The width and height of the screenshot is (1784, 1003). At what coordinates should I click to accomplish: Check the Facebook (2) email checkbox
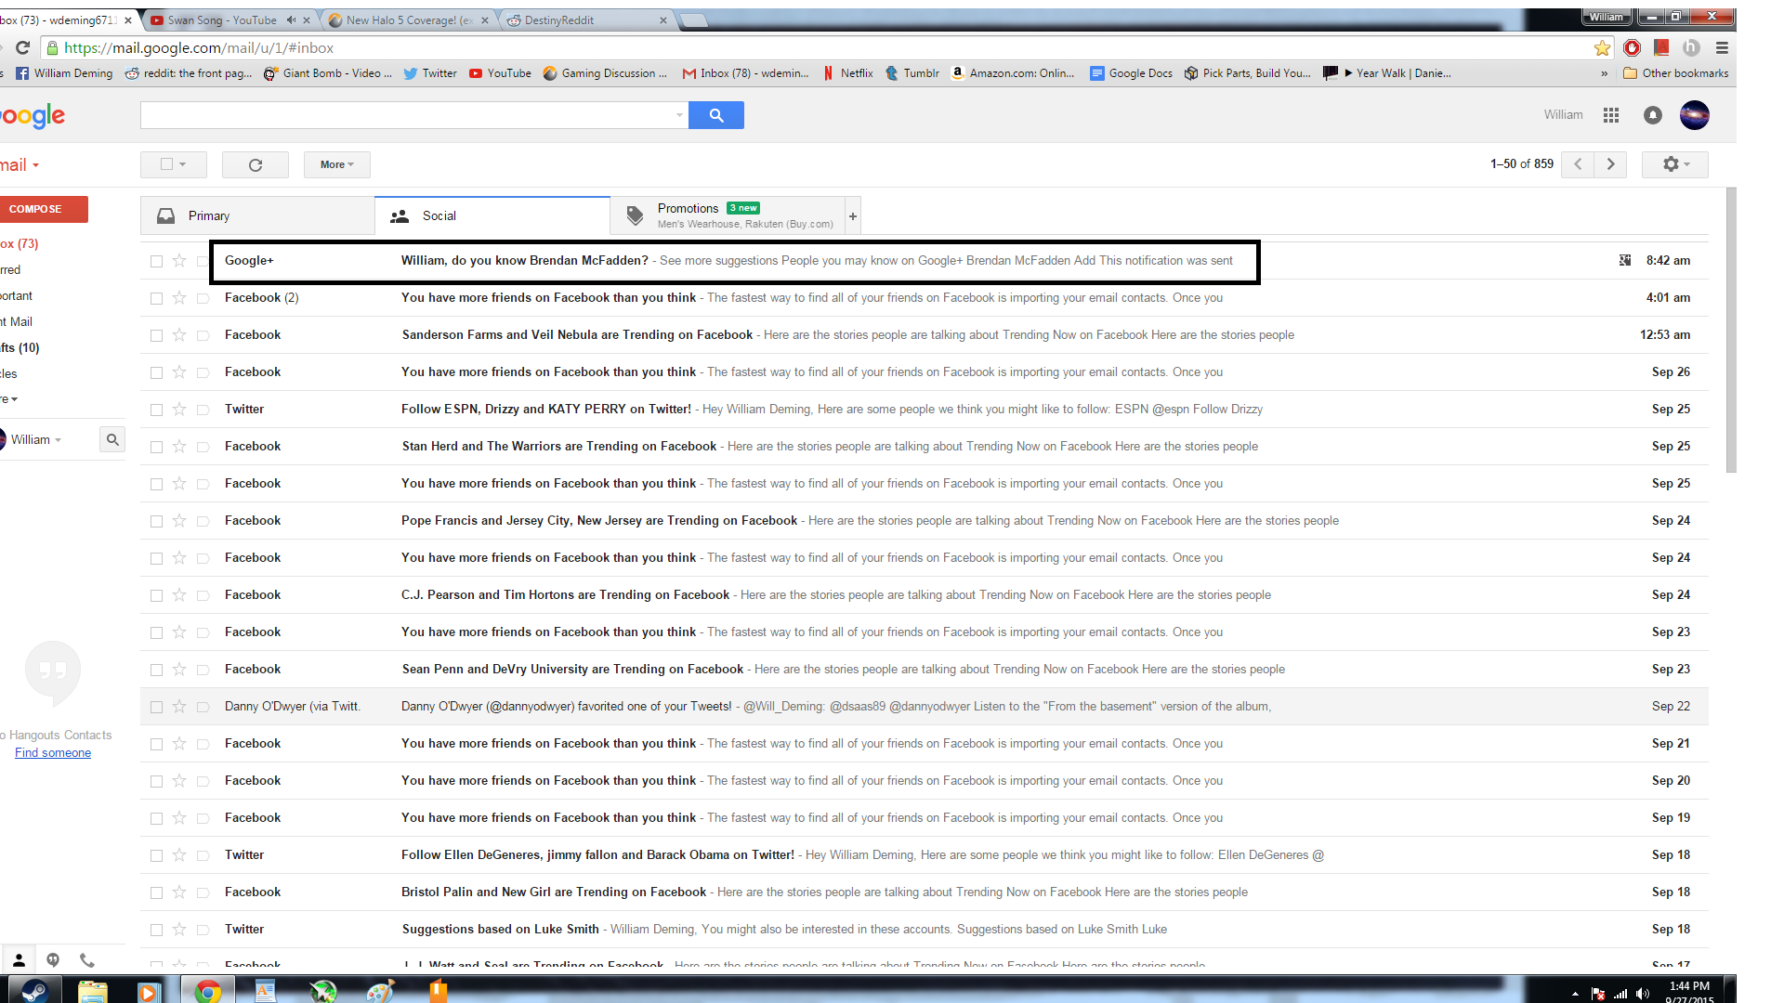point(156,298)
